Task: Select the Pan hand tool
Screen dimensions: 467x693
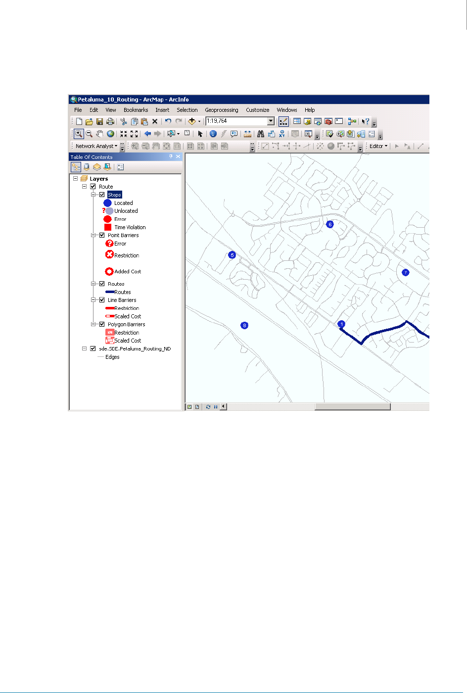Action: point(99,134)
